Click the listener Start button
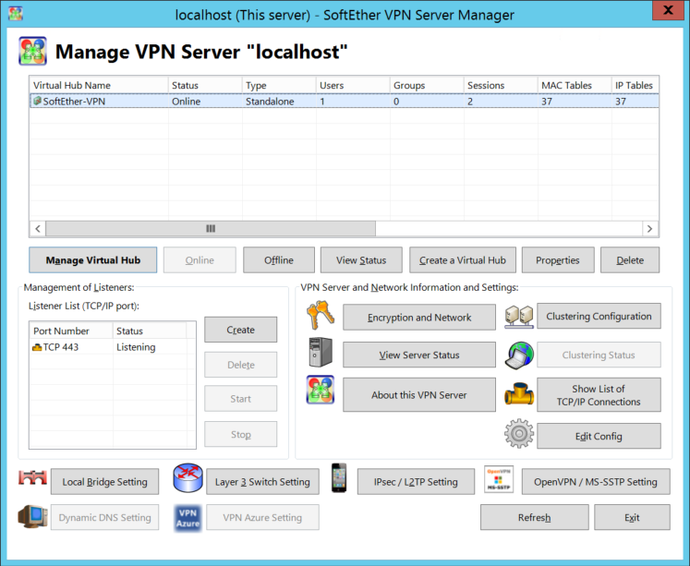Viewport: 690px width, 566px height. 241,399
